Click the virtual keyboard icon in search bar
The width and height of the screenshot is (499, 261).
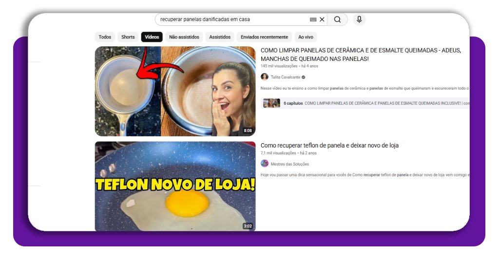pos(313,19)
